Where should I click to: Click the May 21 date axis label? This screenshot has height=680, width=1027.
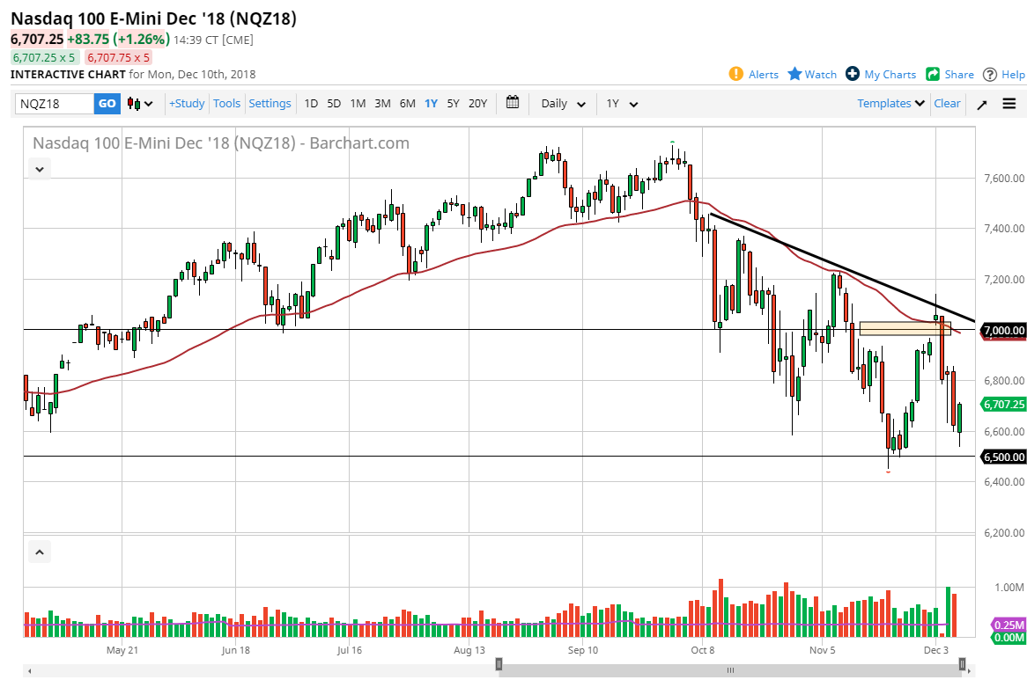(x=122, y=650)
